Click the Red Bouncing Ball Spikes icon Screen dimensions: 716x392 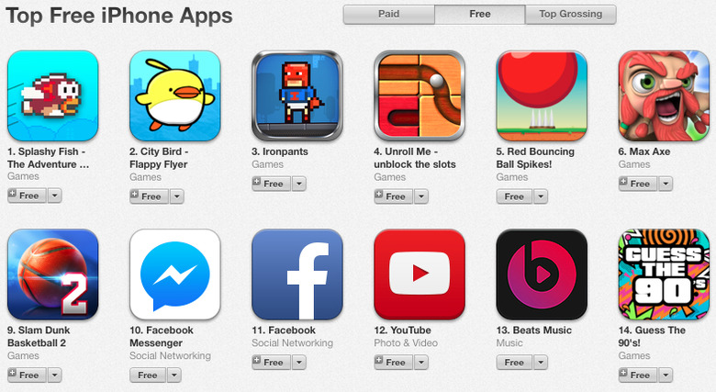point(542,95)
